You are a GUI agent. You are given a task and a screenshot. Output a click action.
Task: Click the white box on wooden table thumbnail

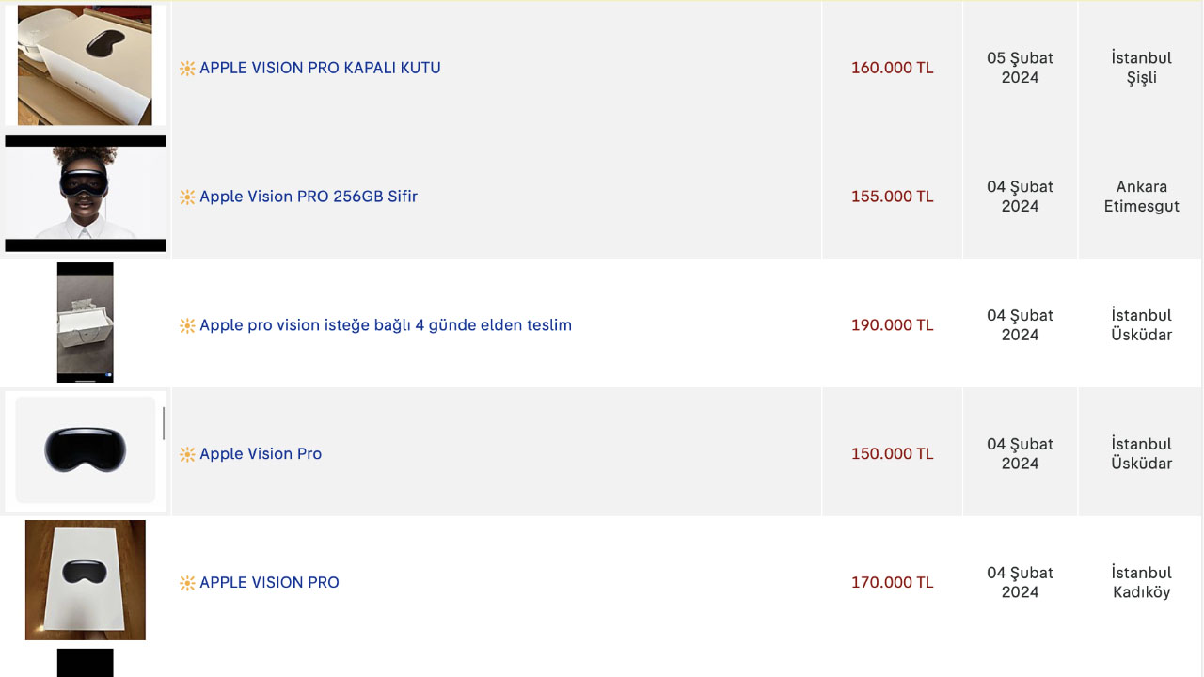click(85, 580)
